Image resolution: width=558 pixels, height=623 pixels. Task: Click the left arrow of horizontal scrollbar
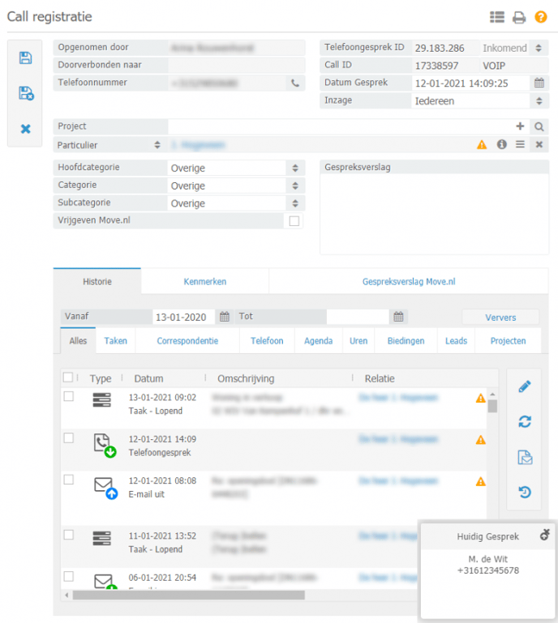pos(67,595)
